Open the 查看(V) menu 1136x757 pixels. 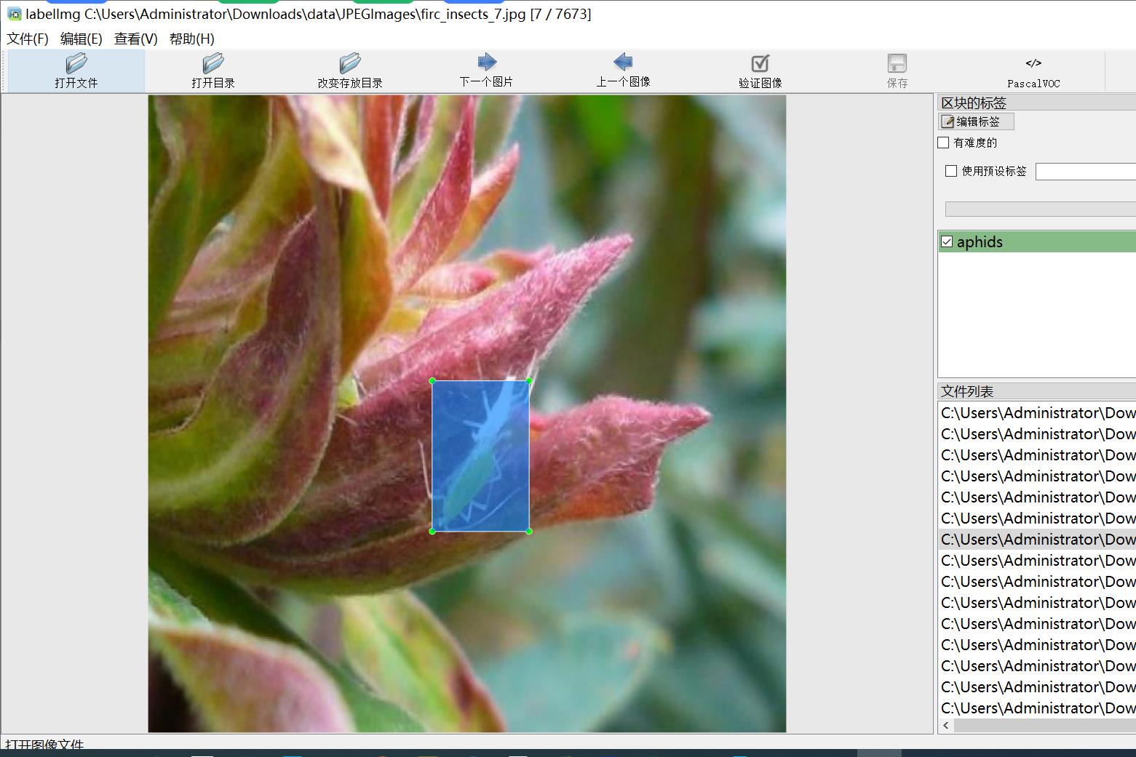(x=135, y=39)
